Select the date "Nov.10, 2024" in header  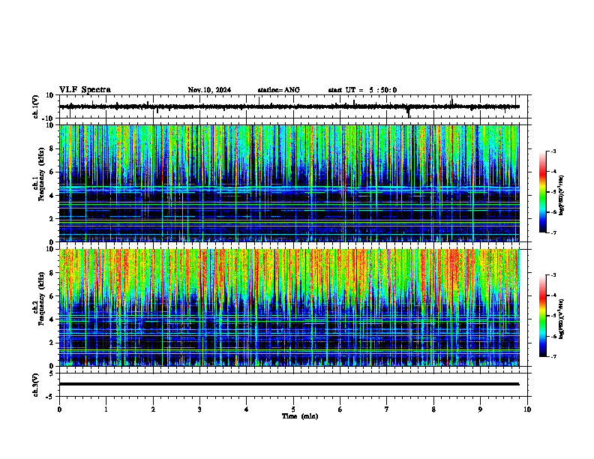(209, 90)
